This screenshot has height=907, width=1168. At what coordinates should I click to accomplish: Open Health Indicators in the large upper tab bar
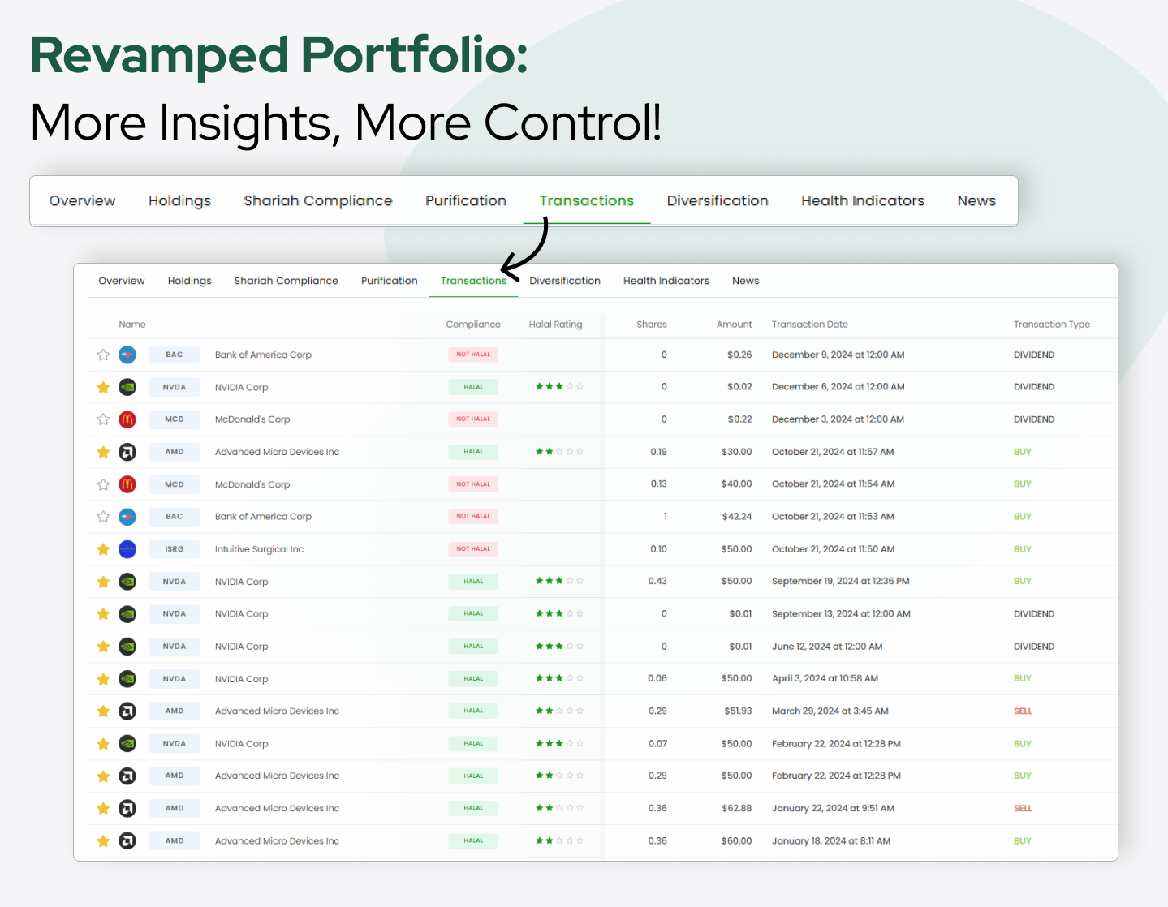(x=863, y=200)
